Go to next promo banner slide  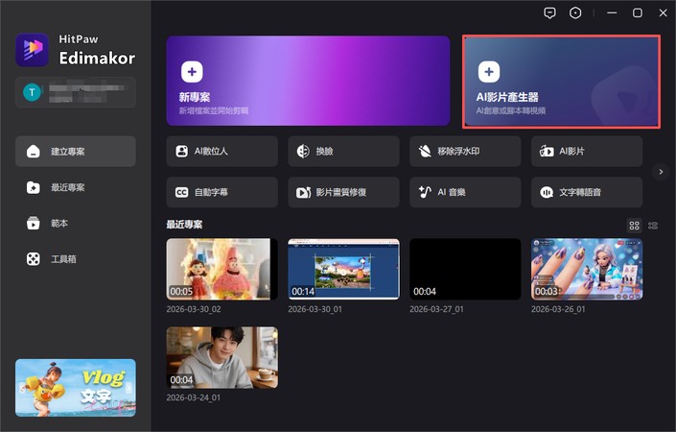coord(128,388)
